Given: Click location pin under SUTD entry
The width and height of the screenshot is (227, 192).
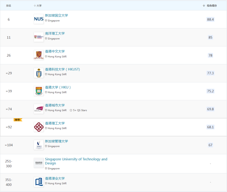Looking at the screenshot, I should click(46, 168).
